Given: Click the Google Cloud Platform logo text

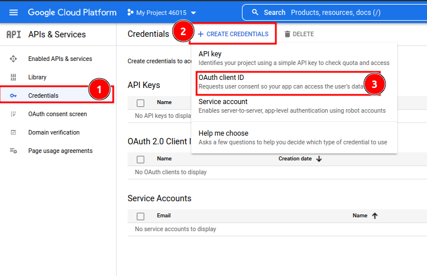Looking at the screenshot, I should [72, 13].
